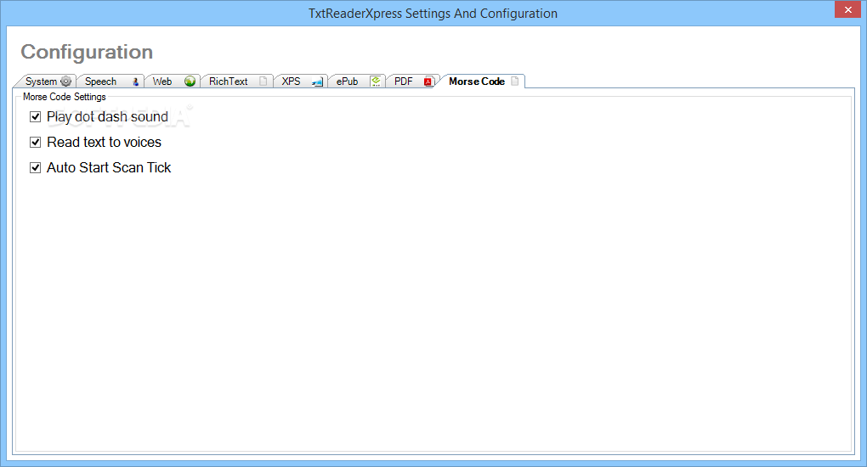Screen dimensions: 867x467
Task: Click the Morse Code Settings group label
Action: [x=64, y=97]
